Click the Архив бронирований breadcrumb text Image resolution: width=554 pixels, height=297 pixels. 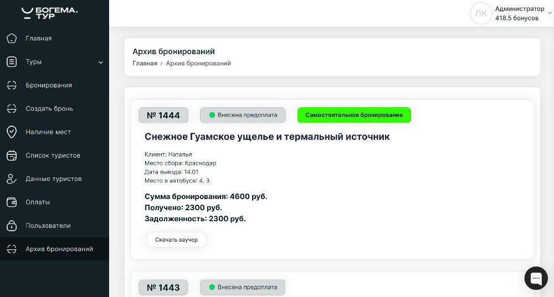tap(198, 64)
